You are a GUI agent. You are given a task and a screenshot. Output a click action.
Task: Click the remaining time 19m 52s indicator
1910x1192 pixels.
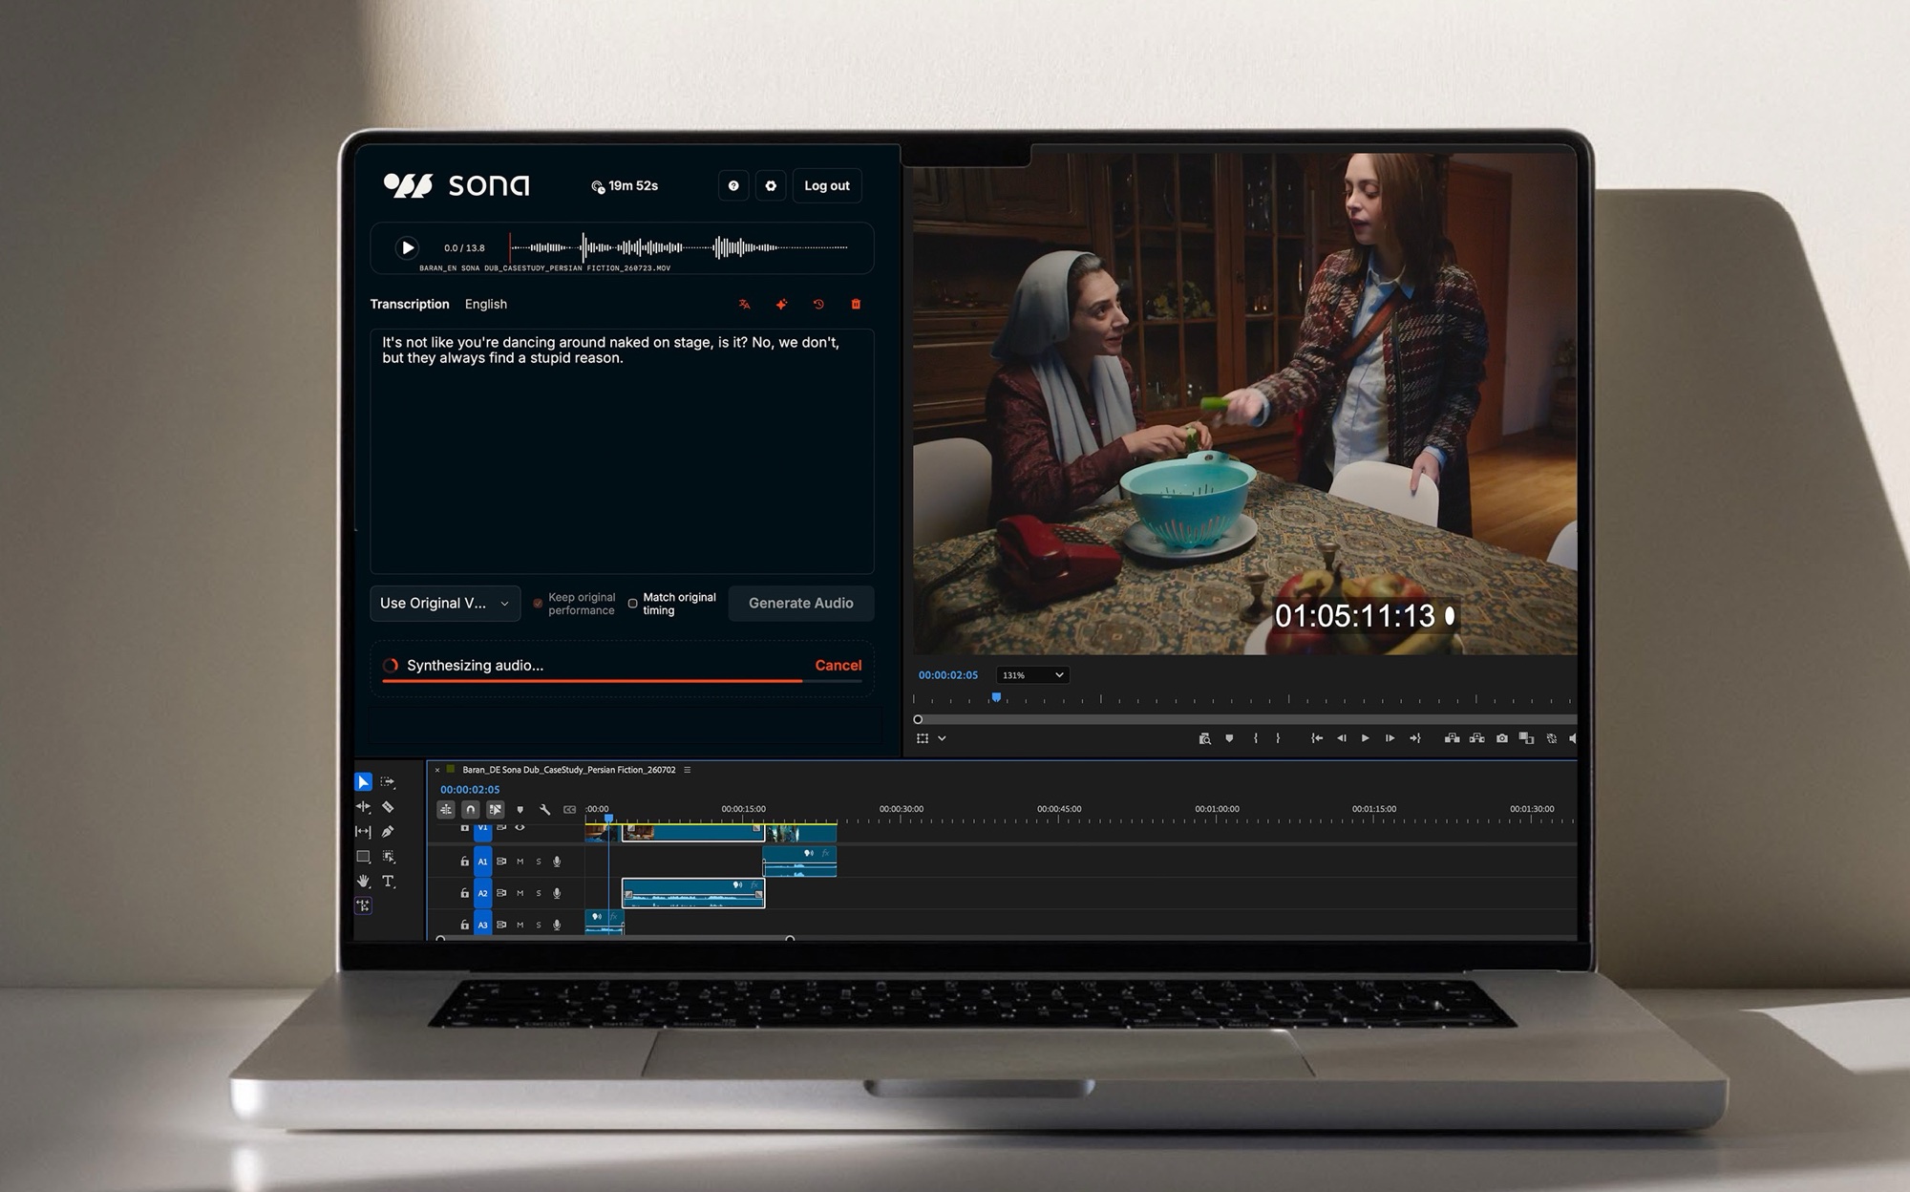pyautogui.click(x=625, y=186)
